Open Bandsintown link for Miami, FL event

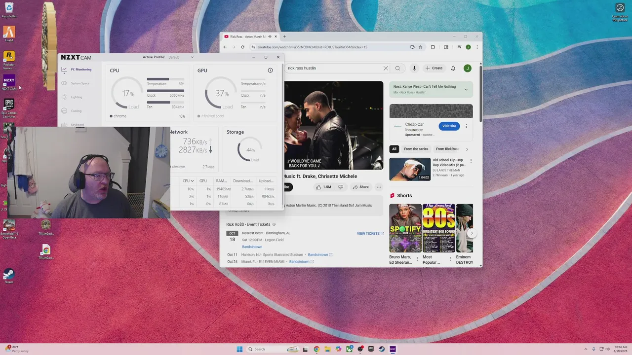(301, 262)
